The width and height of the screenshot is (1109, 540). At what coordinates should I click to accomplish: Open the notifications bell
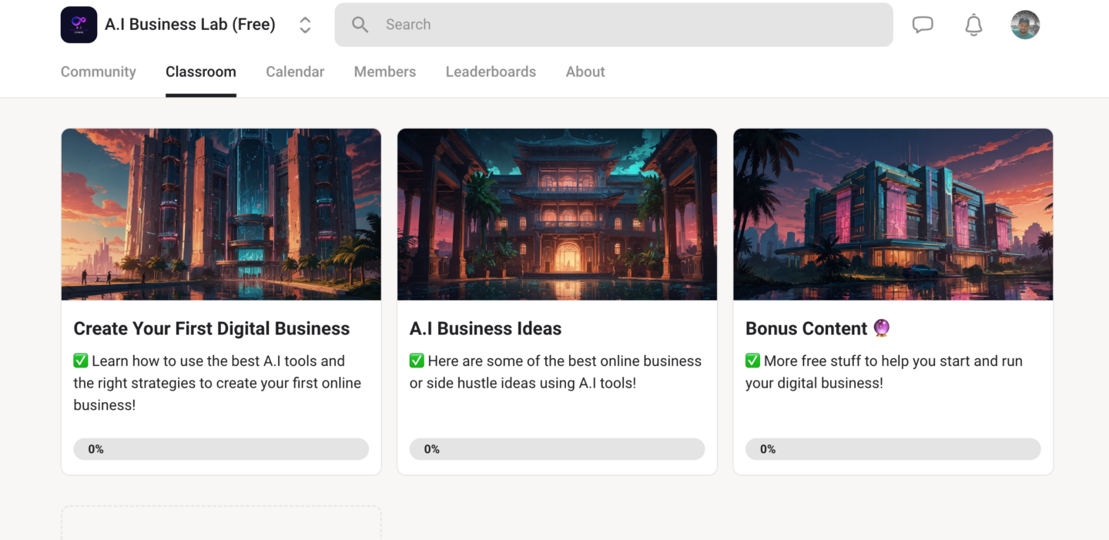[x=973, y=25]
